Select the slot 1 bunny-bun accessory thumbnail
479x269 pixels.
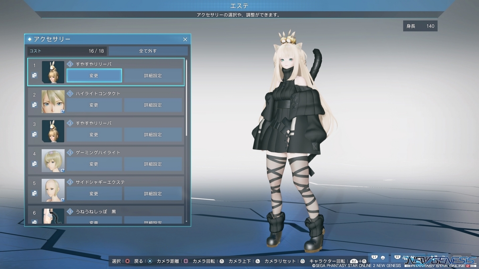click(53, 72)
